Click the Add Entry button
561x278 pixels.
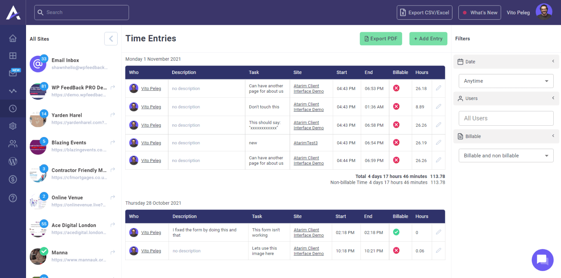[x=428, y=39]
